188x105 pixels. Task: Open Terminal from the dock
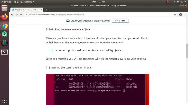(5, 52)
